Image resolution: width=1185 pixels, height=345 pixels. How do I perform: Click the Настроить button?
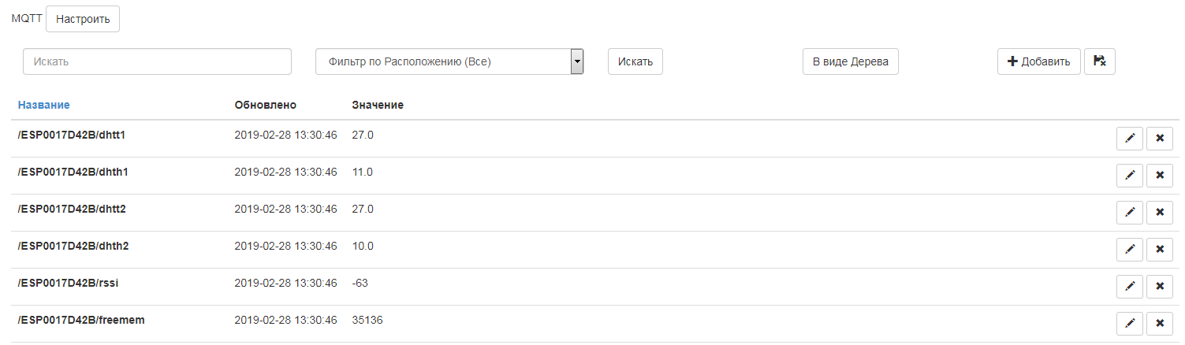[x=83, y=19]
